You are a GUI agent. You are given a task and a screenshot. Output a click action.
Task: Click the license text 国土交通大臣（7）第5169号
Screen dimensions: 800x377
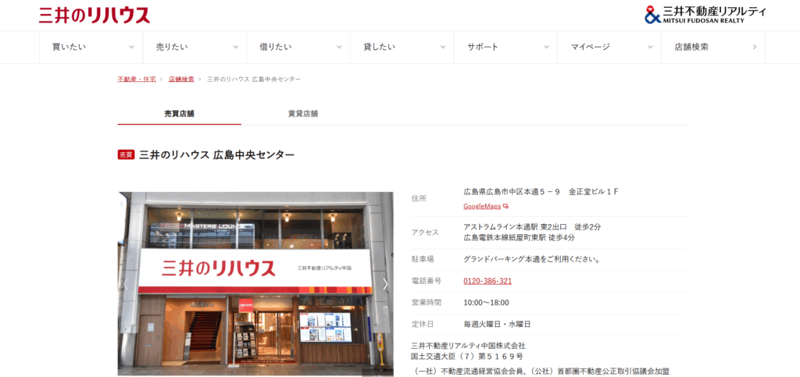pos(467,356)
